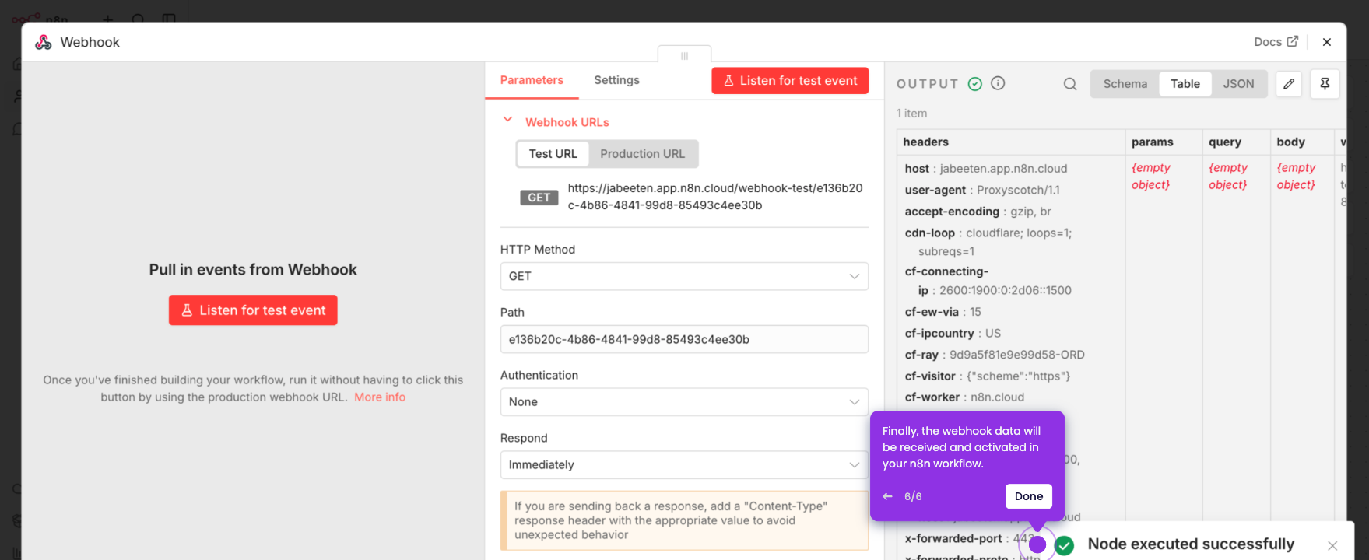1369x560 pixels.
Task: Click the panel drag handle at top
Action: [x=684, y=56]
